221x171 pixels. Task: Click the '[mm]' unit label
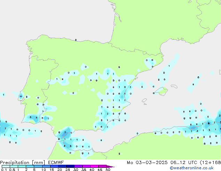point(38,163)
